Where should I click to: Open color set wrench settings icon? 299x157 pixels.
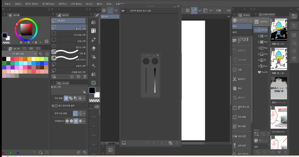click(40, 54)
